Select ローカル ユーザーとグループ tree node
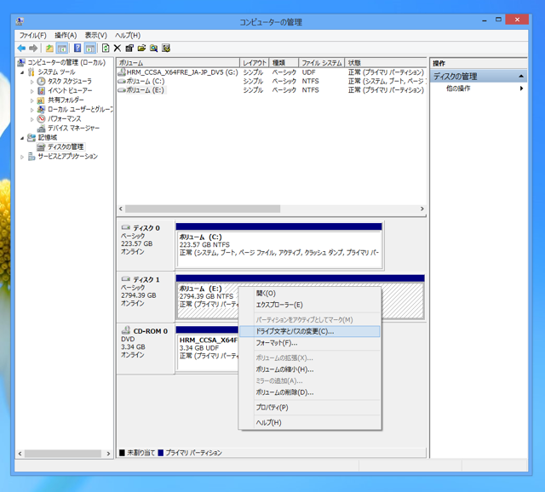 tap(80, 110)
